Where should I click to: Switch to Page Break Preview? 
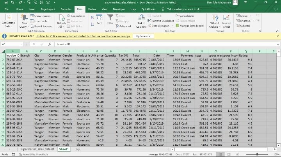pyautogui.click(x=238, y=154)
